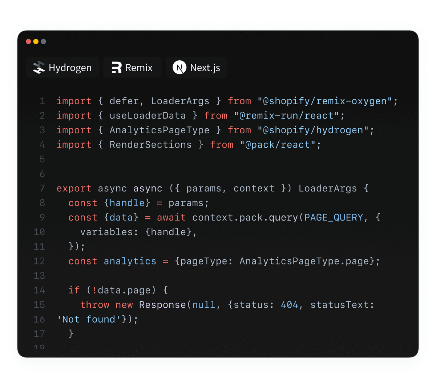Image resolution: width=436 pixels, height=388 pixels.
Task: Click the 404 status value
Action: tap(290, 305)
